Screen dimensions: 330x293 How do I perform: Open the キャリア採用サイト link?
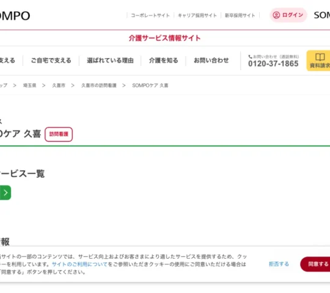pos(197,15)
